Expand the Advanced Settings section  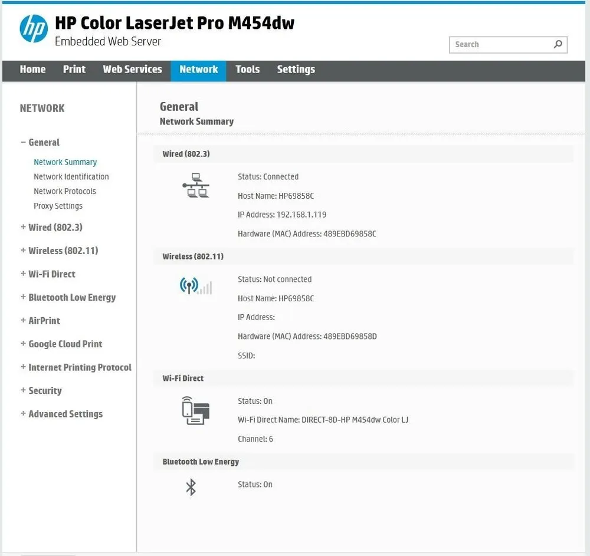(x=61, y=414)
